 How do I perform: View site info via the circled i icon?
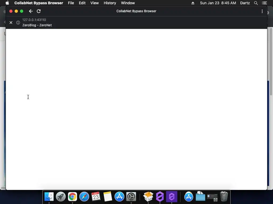18,23
